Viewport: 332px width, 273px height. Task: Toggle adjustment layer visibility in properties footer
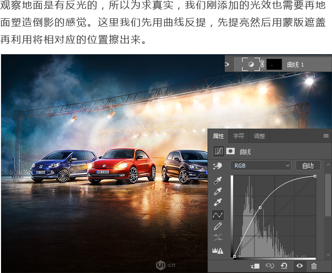point(299,266)
